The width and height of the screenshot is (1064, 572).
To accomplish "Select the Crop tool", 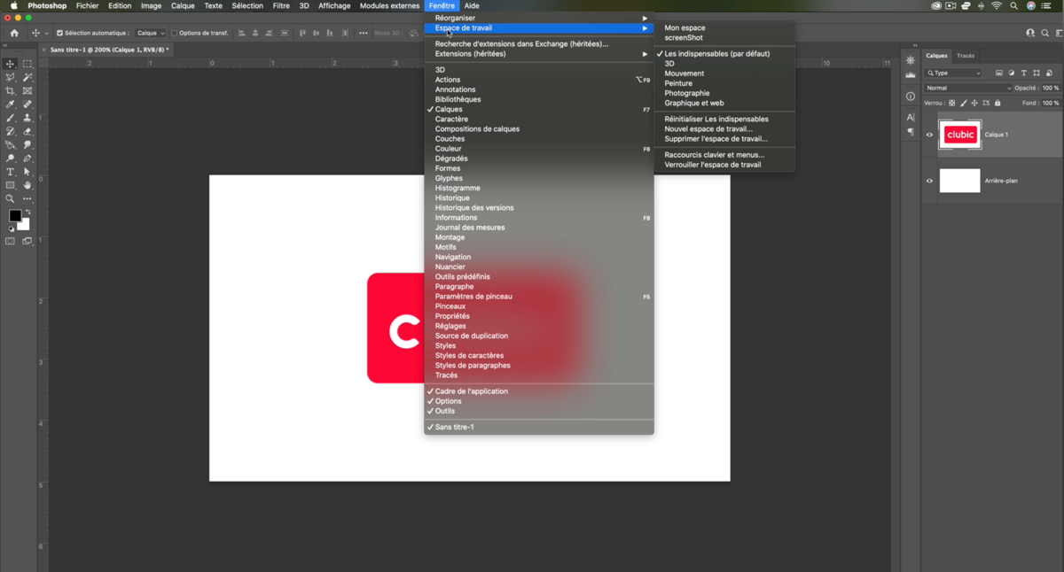I will pyautogui.click(x=11, y=91).
